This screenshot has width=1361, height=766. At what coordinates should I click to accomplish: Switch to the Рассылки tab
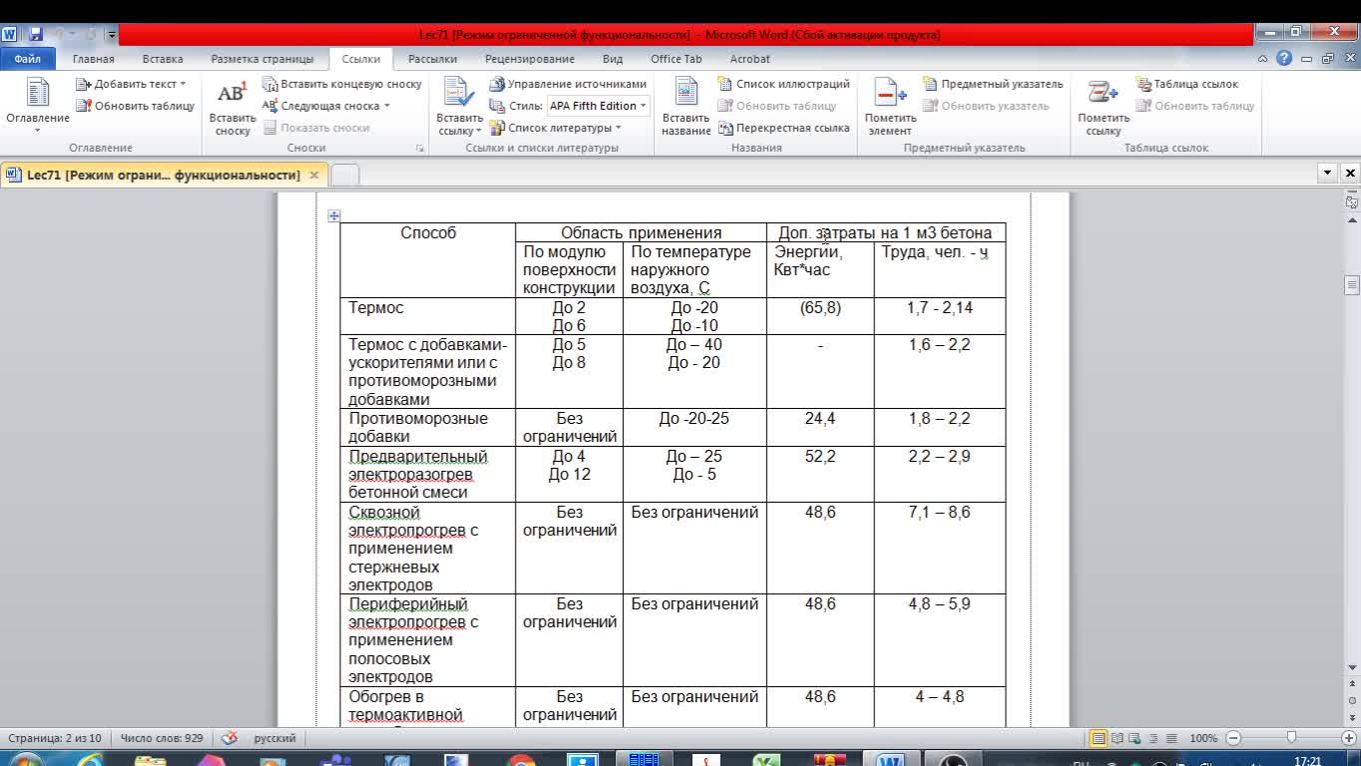(433, 59)
